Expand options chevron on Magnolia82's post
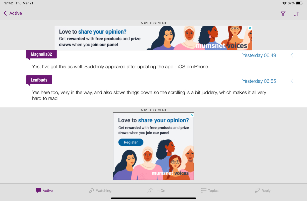 coord(292,55)
